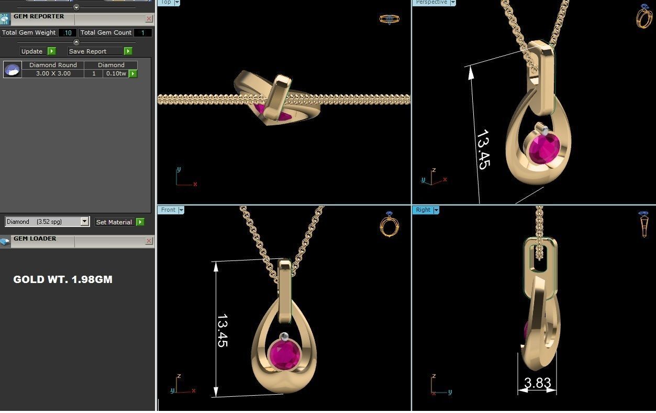Collapse the gem totals section arrow
This screenshot has height=413, width=656.
tap(76, 42)
